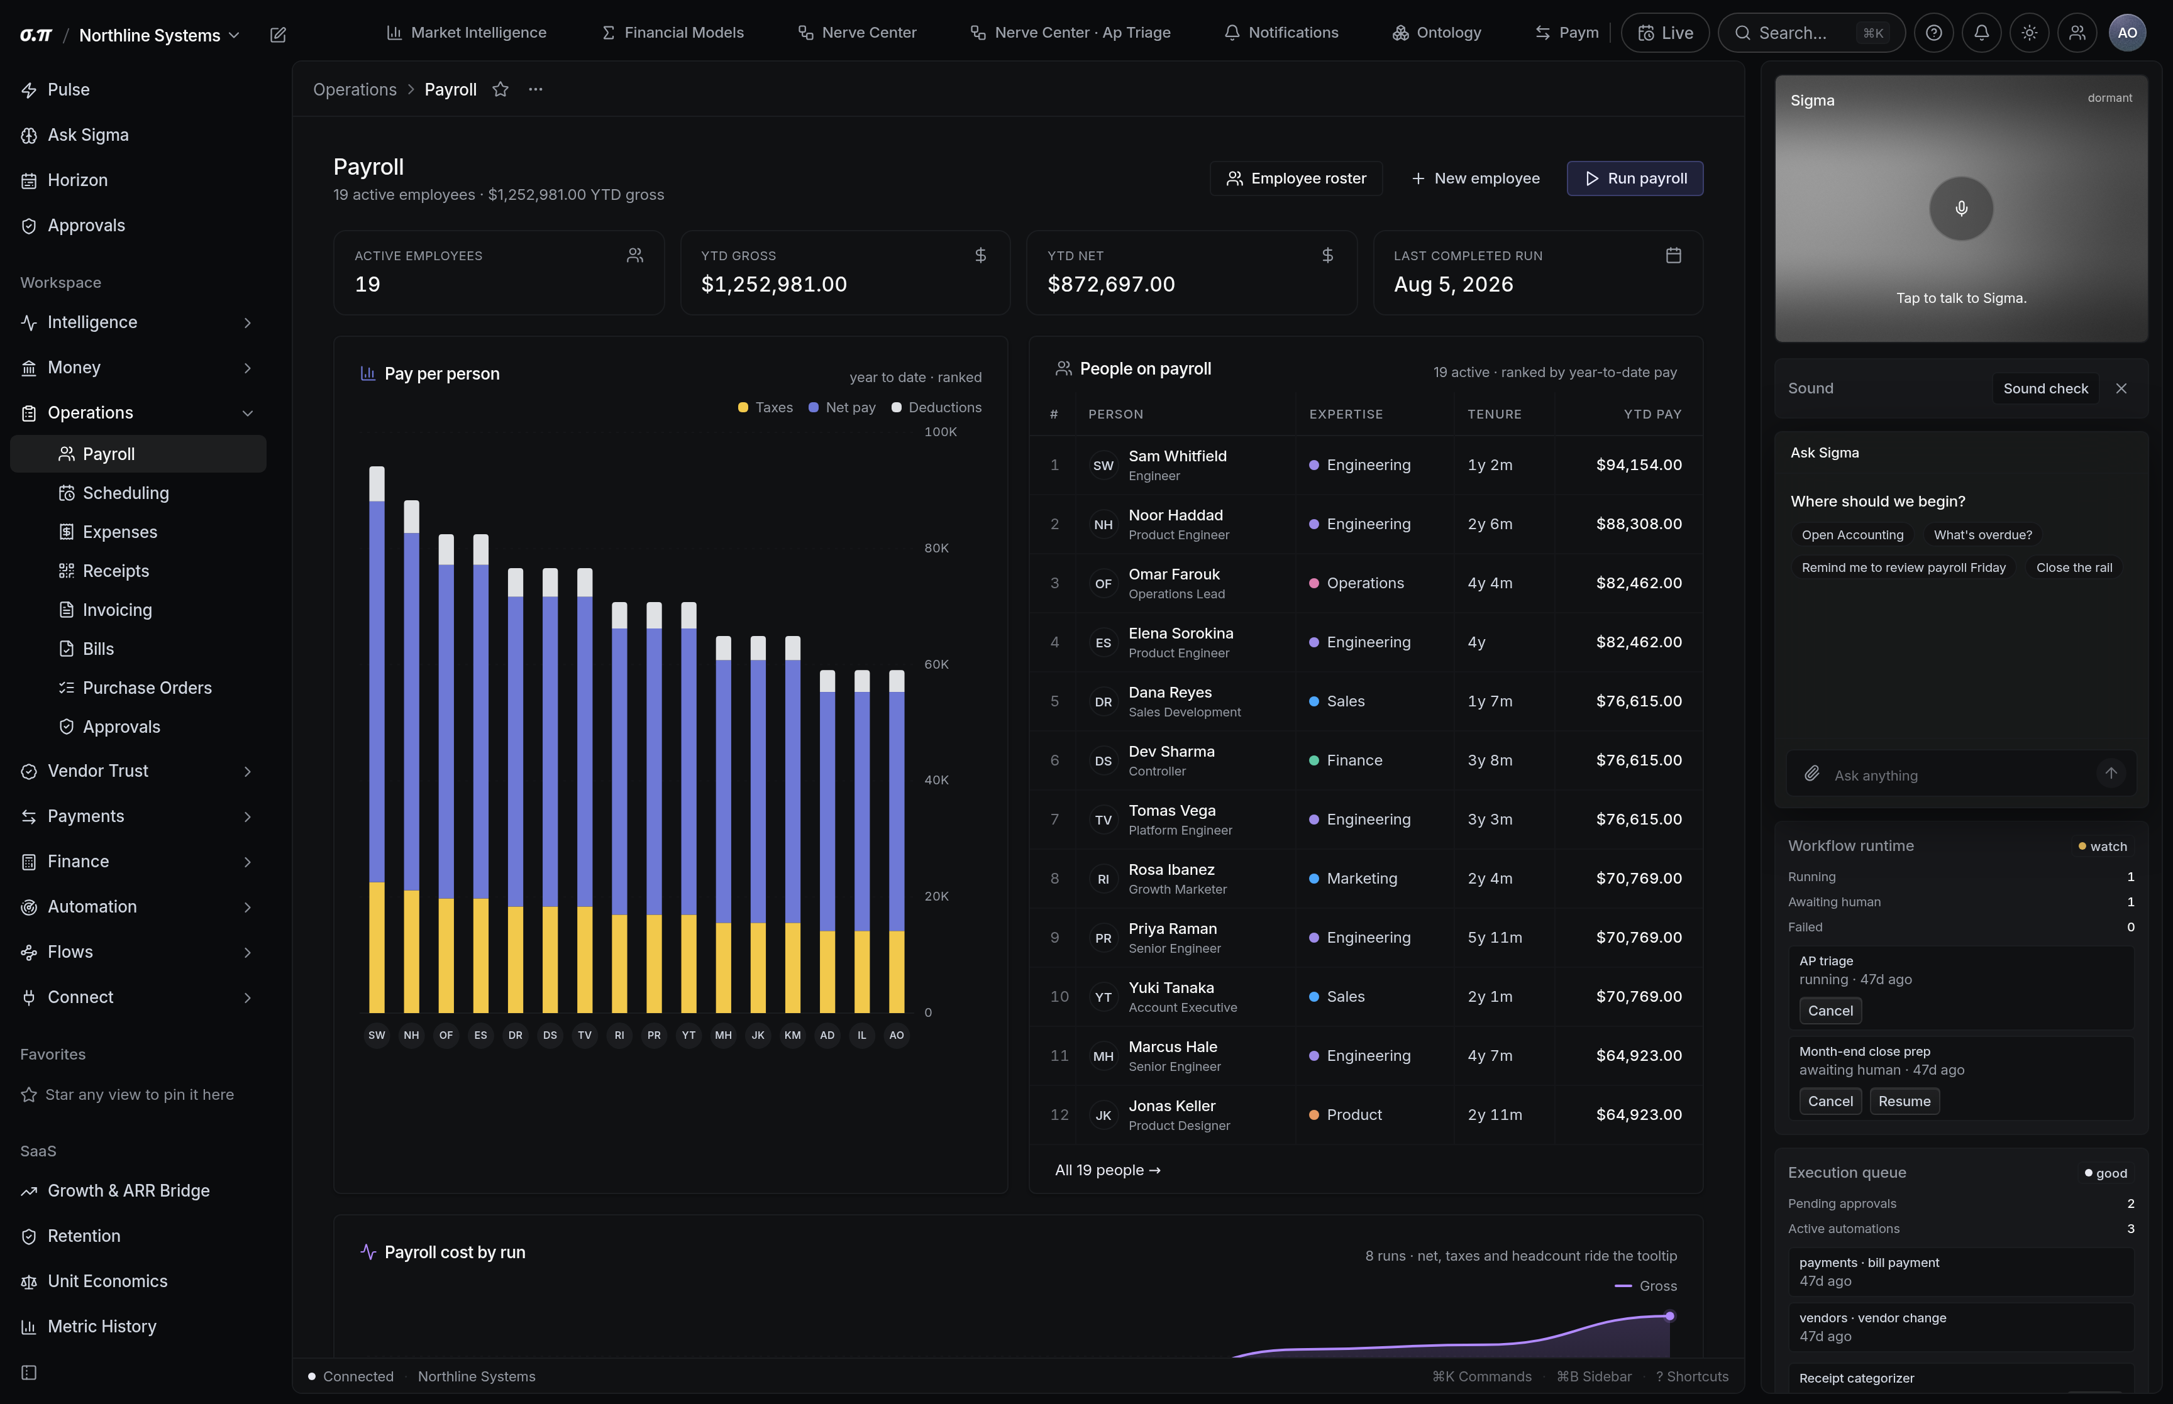
Task: Tap the Sigma microphone button
Action: pos(1960,209)
